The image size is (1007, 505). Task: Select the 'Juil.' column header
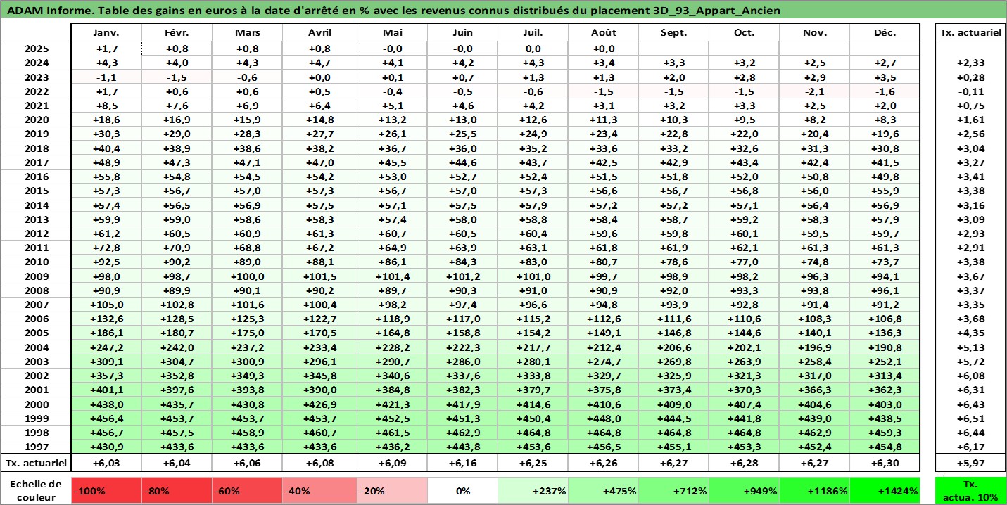click(533, 33)
